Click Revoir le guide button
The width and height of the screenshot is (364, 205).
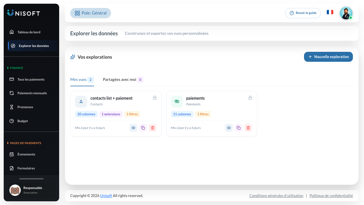tap(303, 13)
